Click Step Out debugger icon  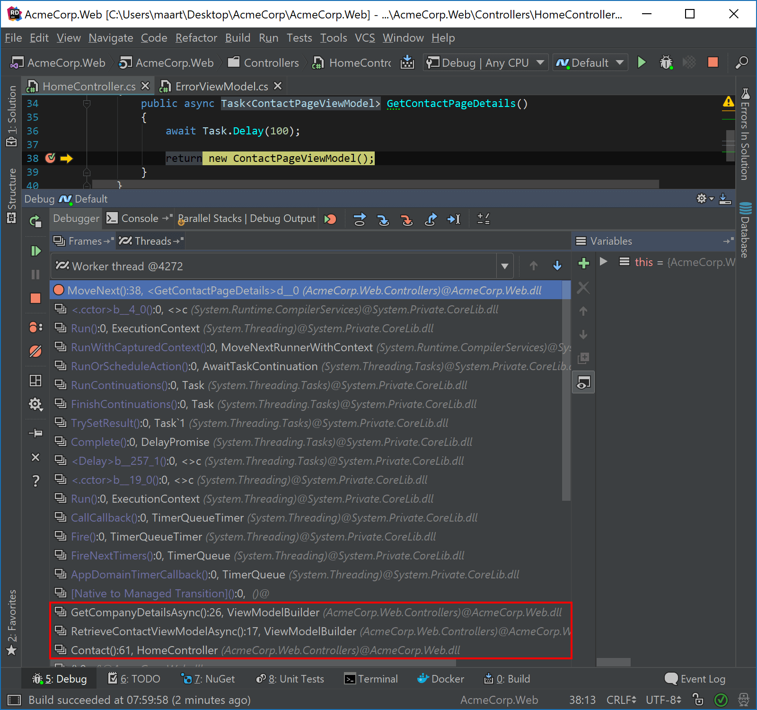431,219
